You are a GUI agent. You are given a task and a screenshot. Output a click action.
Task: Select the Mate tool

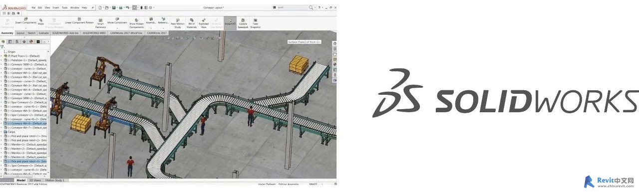coord(41,21)
